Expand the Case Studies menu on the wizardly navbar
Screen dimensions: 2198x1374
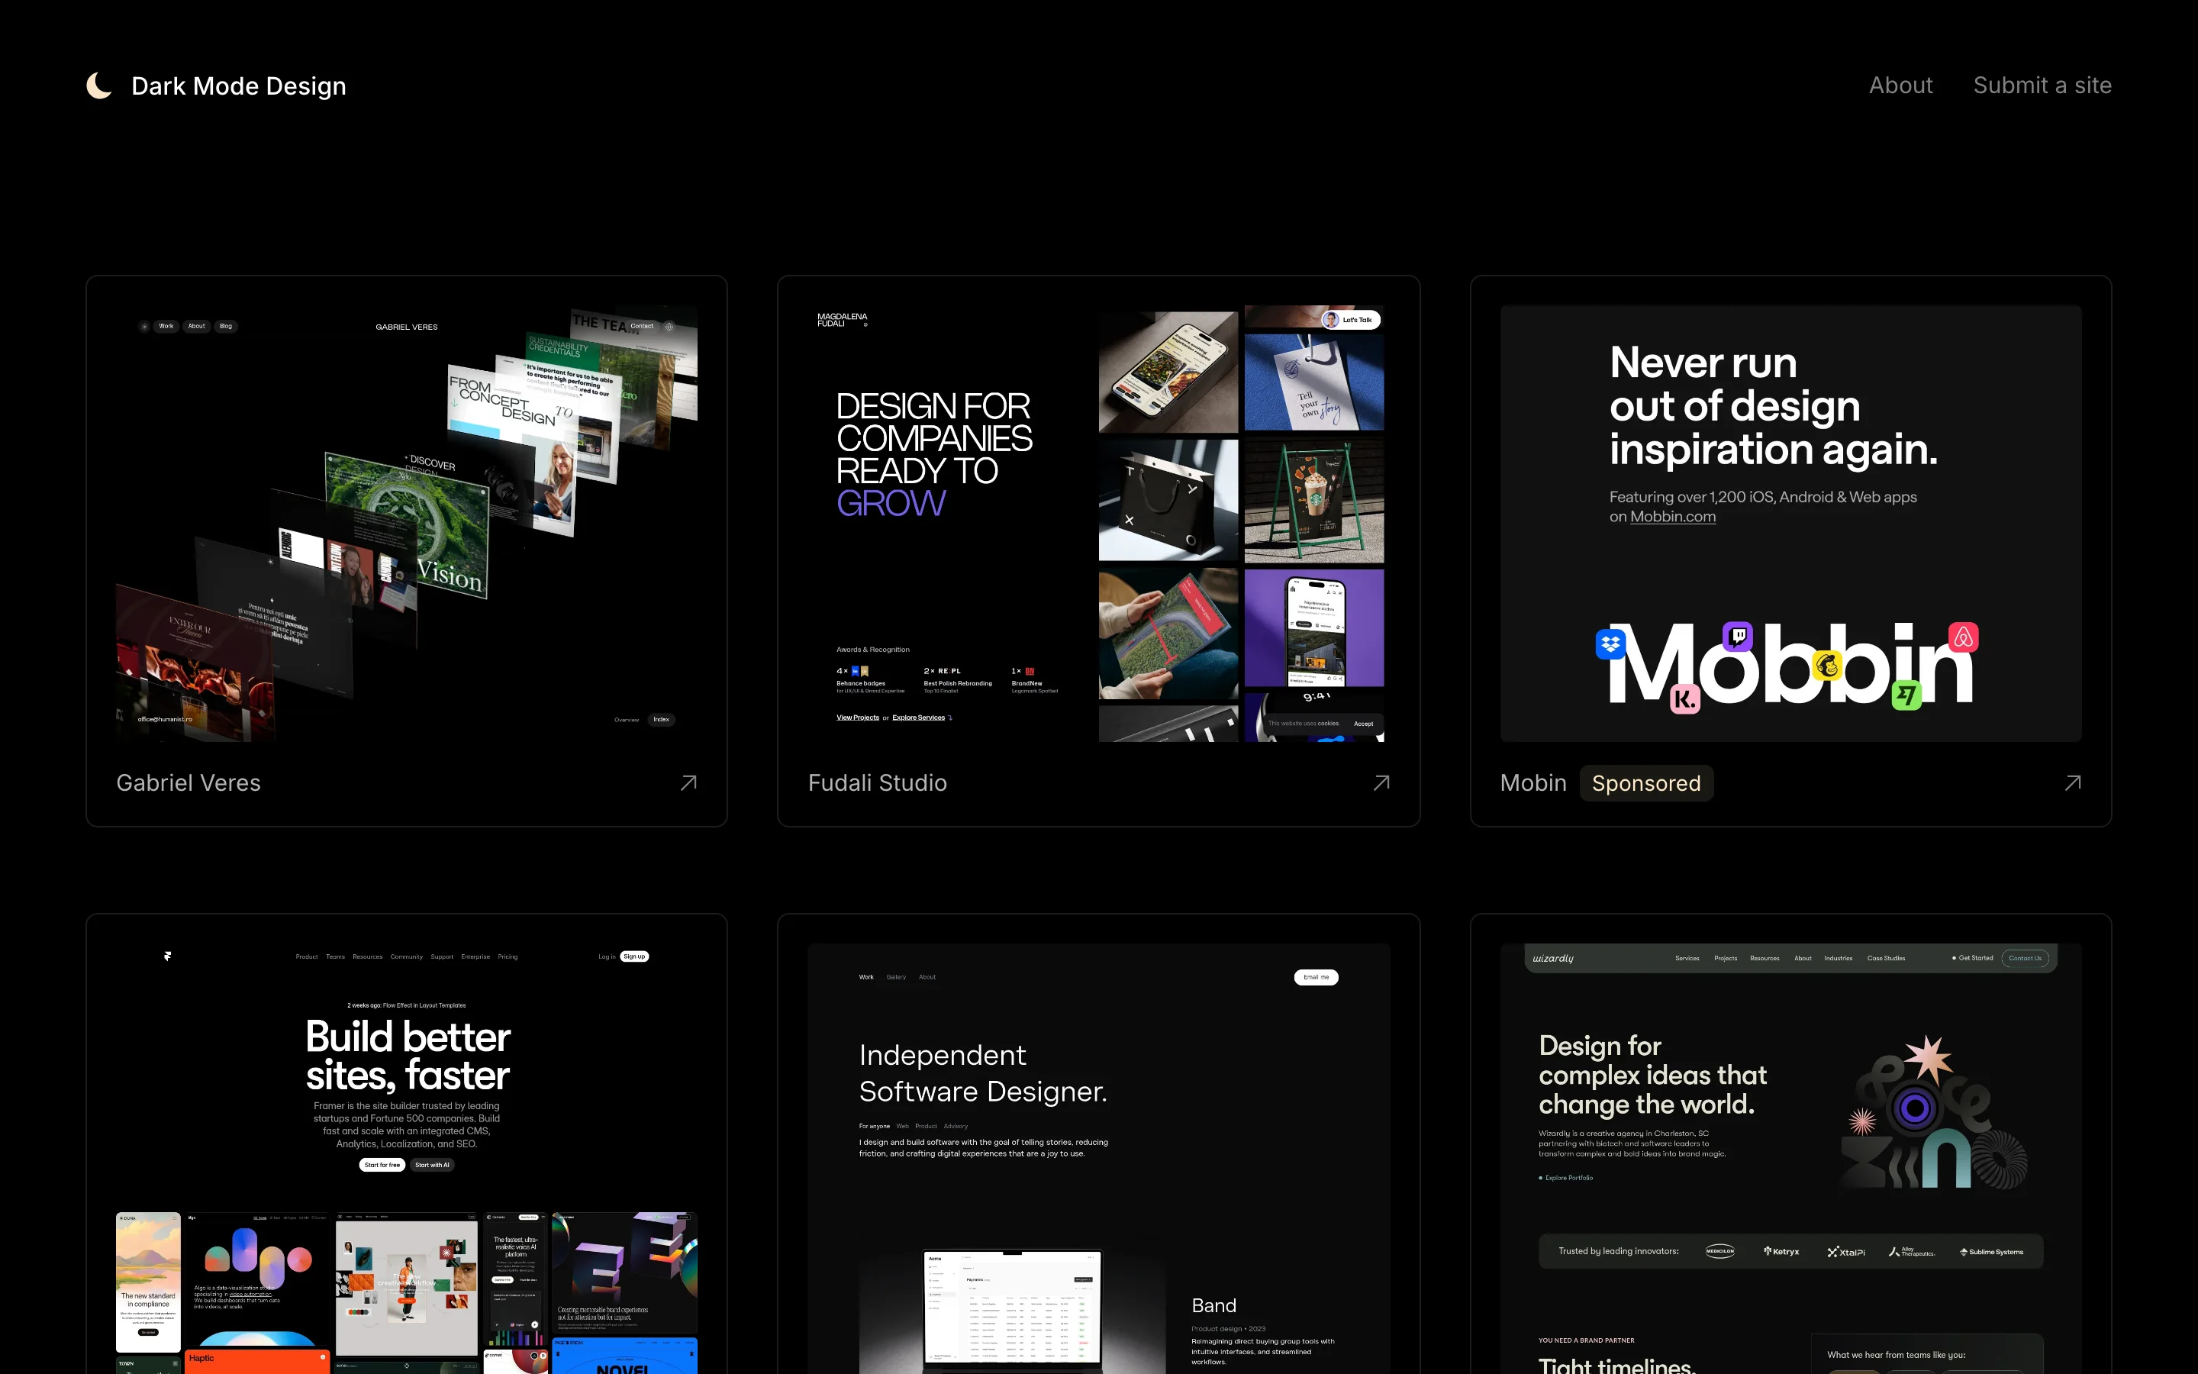1886,958
